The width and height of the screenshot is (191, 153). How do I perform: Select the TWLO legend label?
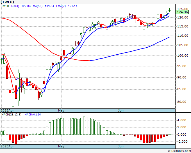click(5, 6)
